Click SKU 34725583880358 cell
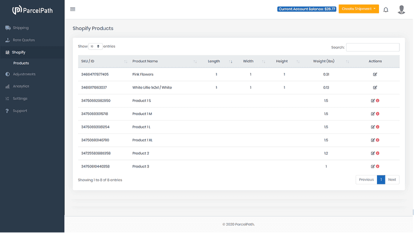 96,153
